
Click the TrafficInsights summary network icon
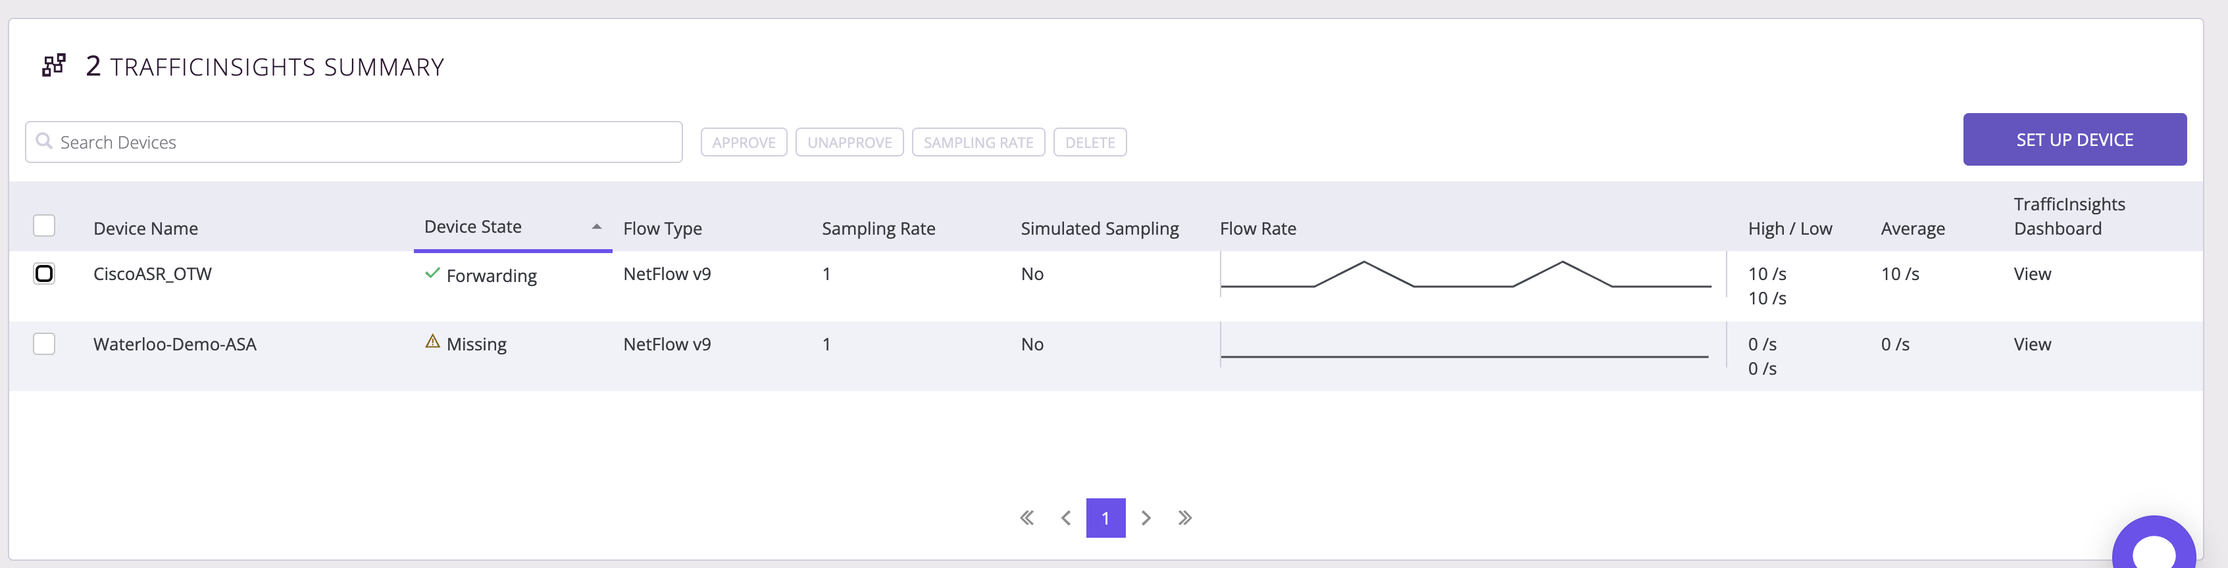pyautogui.click(x=53, y=66)
